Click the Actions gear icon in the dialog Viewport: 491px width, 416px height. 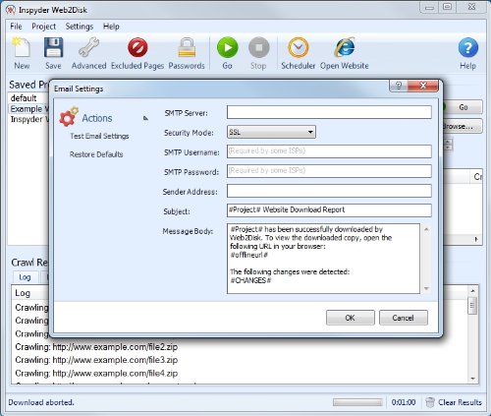click(x=69, y=117)
